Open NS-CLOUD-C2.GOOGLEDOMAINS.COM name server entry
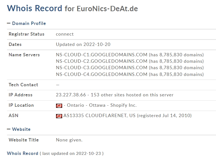The height and width of the screenshot is (158, 216). coord(102,61)
